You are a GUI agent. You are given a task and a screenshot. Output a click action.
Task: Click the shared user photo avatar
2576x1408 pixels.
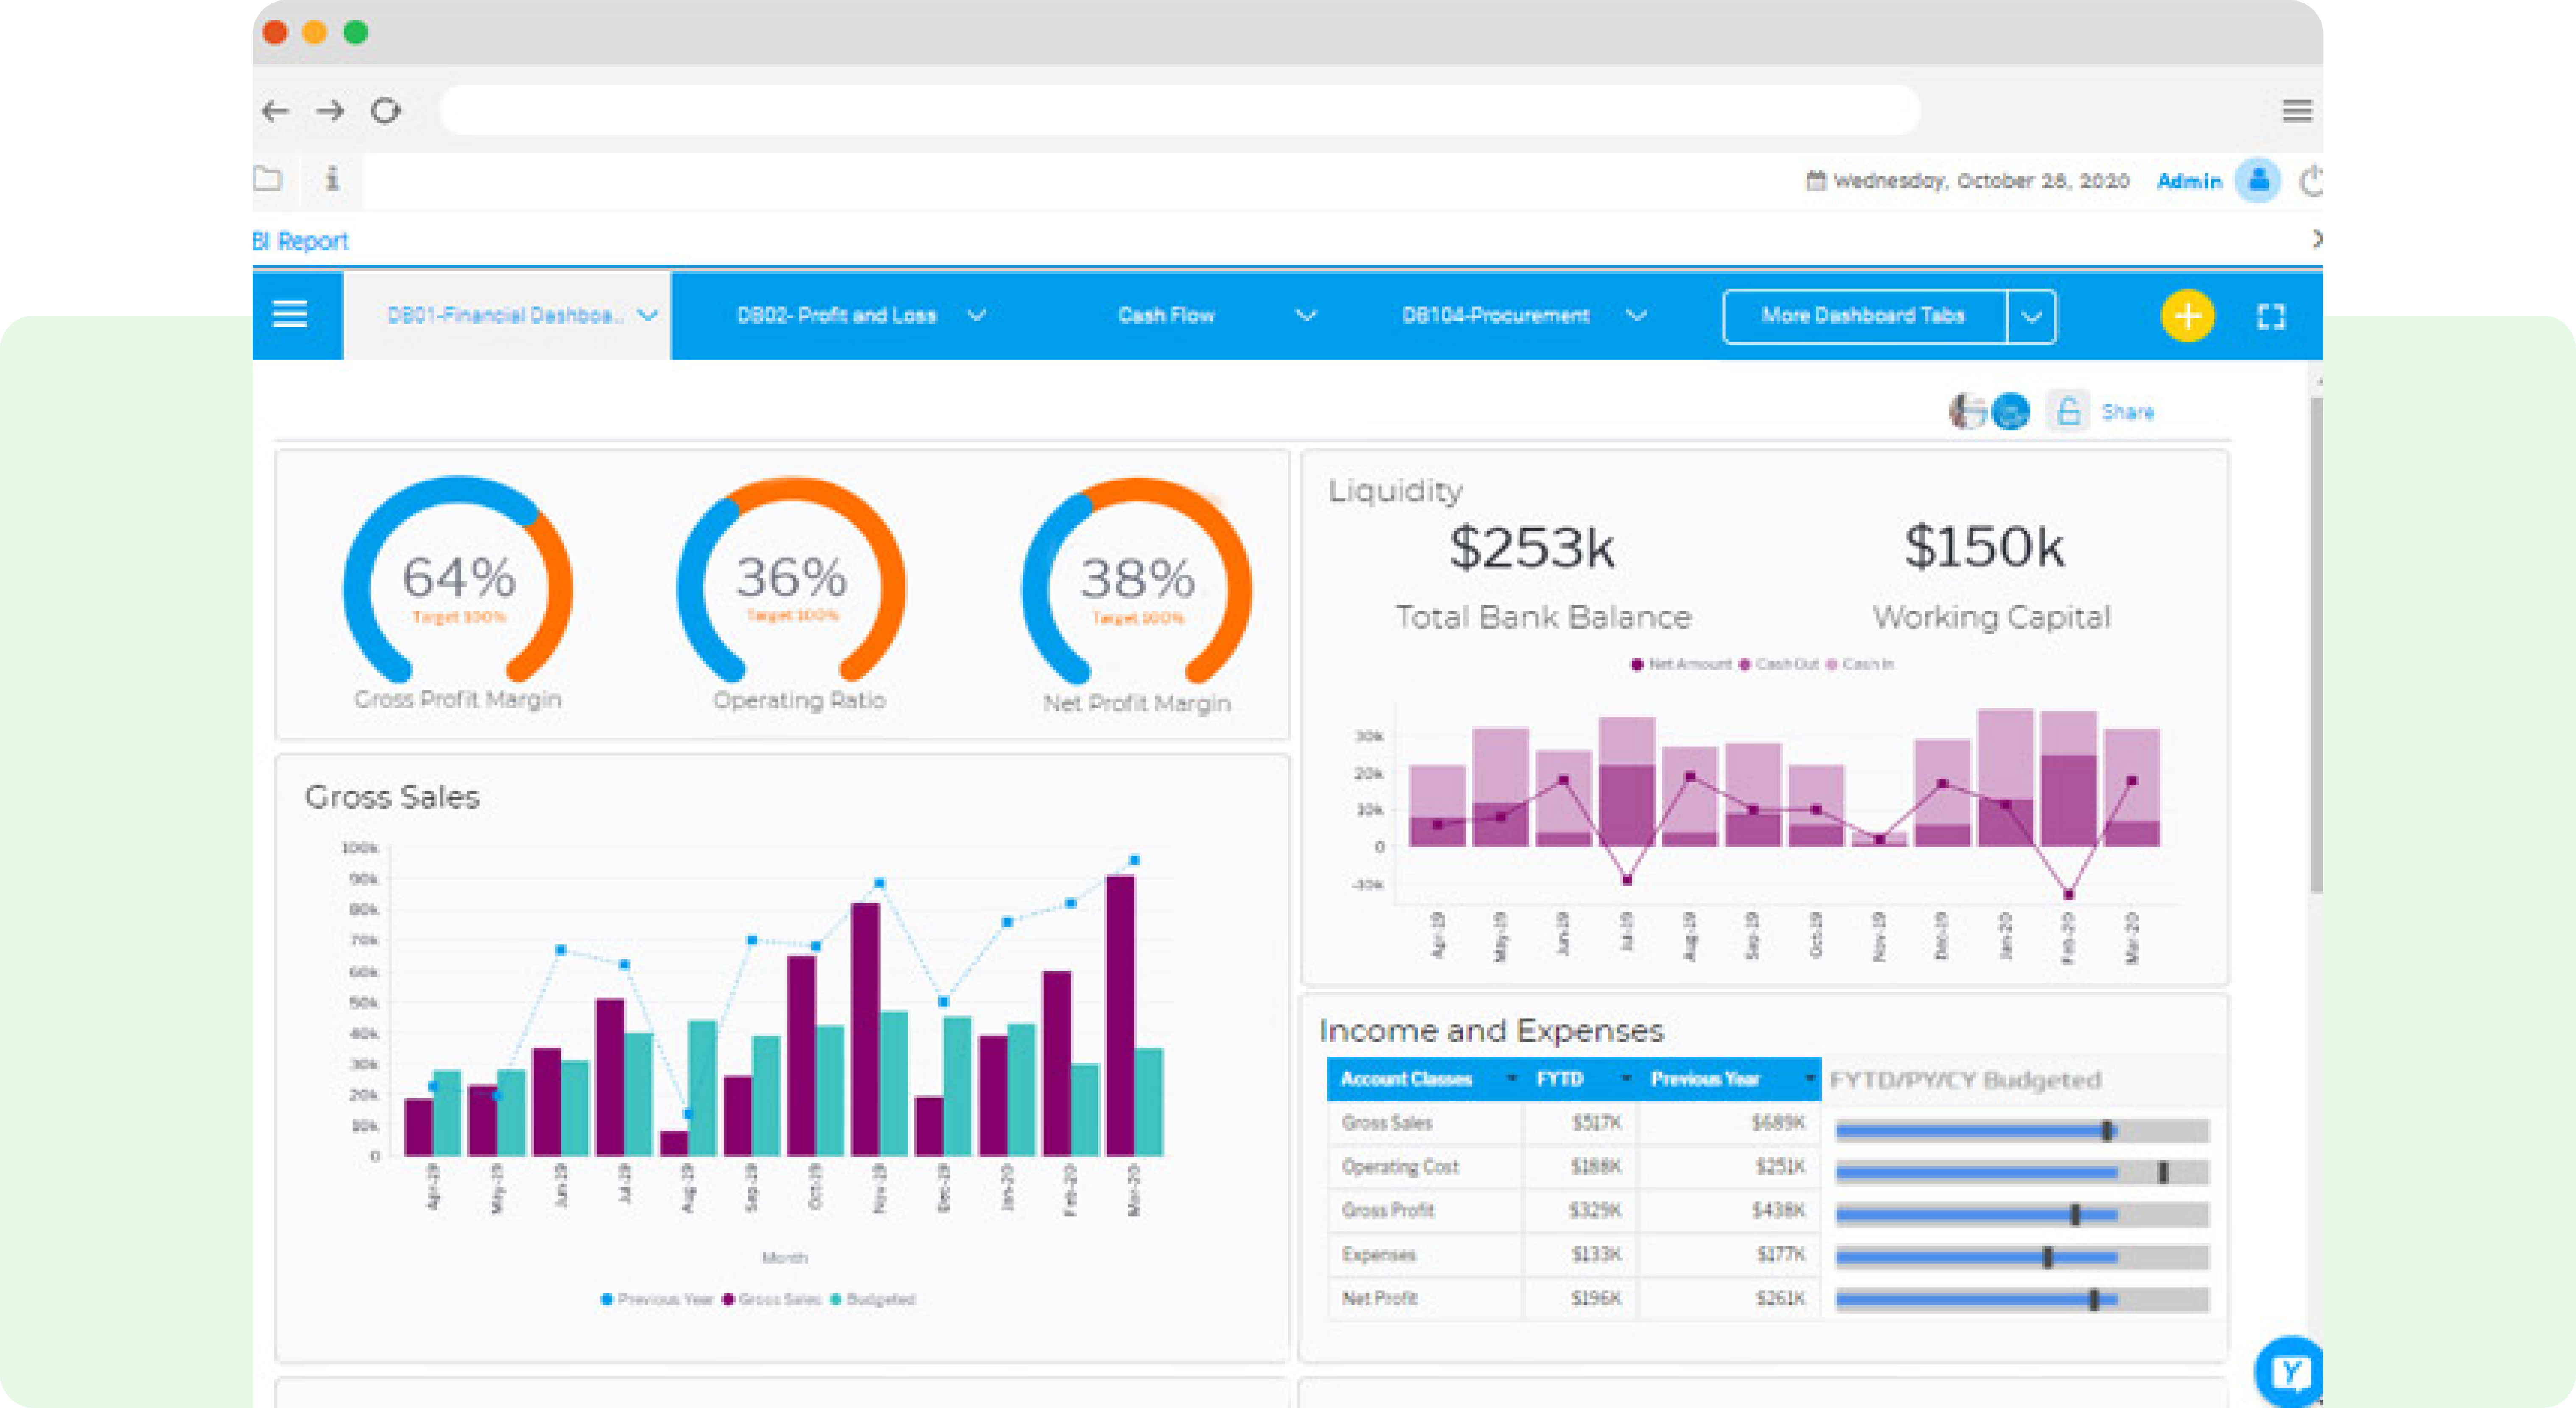1967,411
